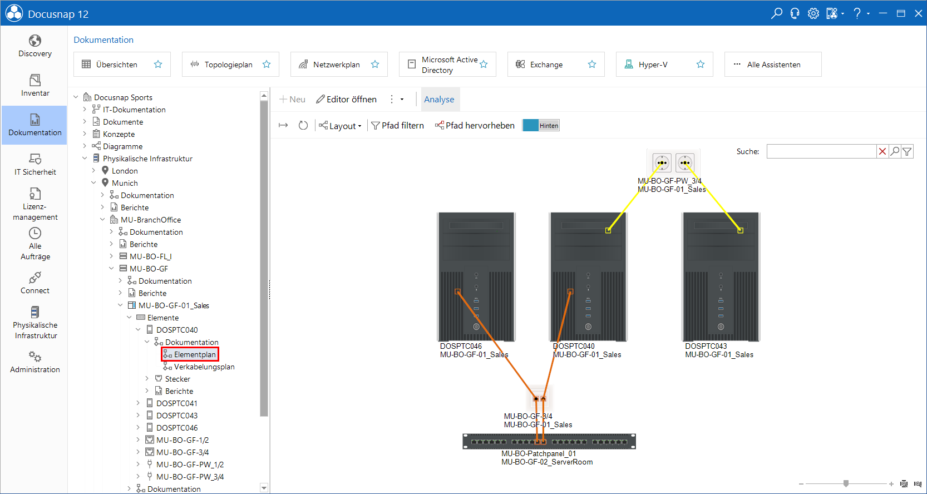This screenshot has height=494, width=927.
Task: Click Editor öffnen
Action: 346,100
